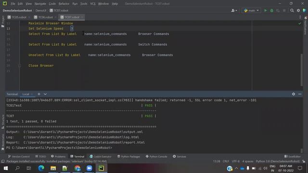Viewport: 308px width, 173px height.
Task: Open Google Chrome from the taskbar
Action: click(77, 168)
